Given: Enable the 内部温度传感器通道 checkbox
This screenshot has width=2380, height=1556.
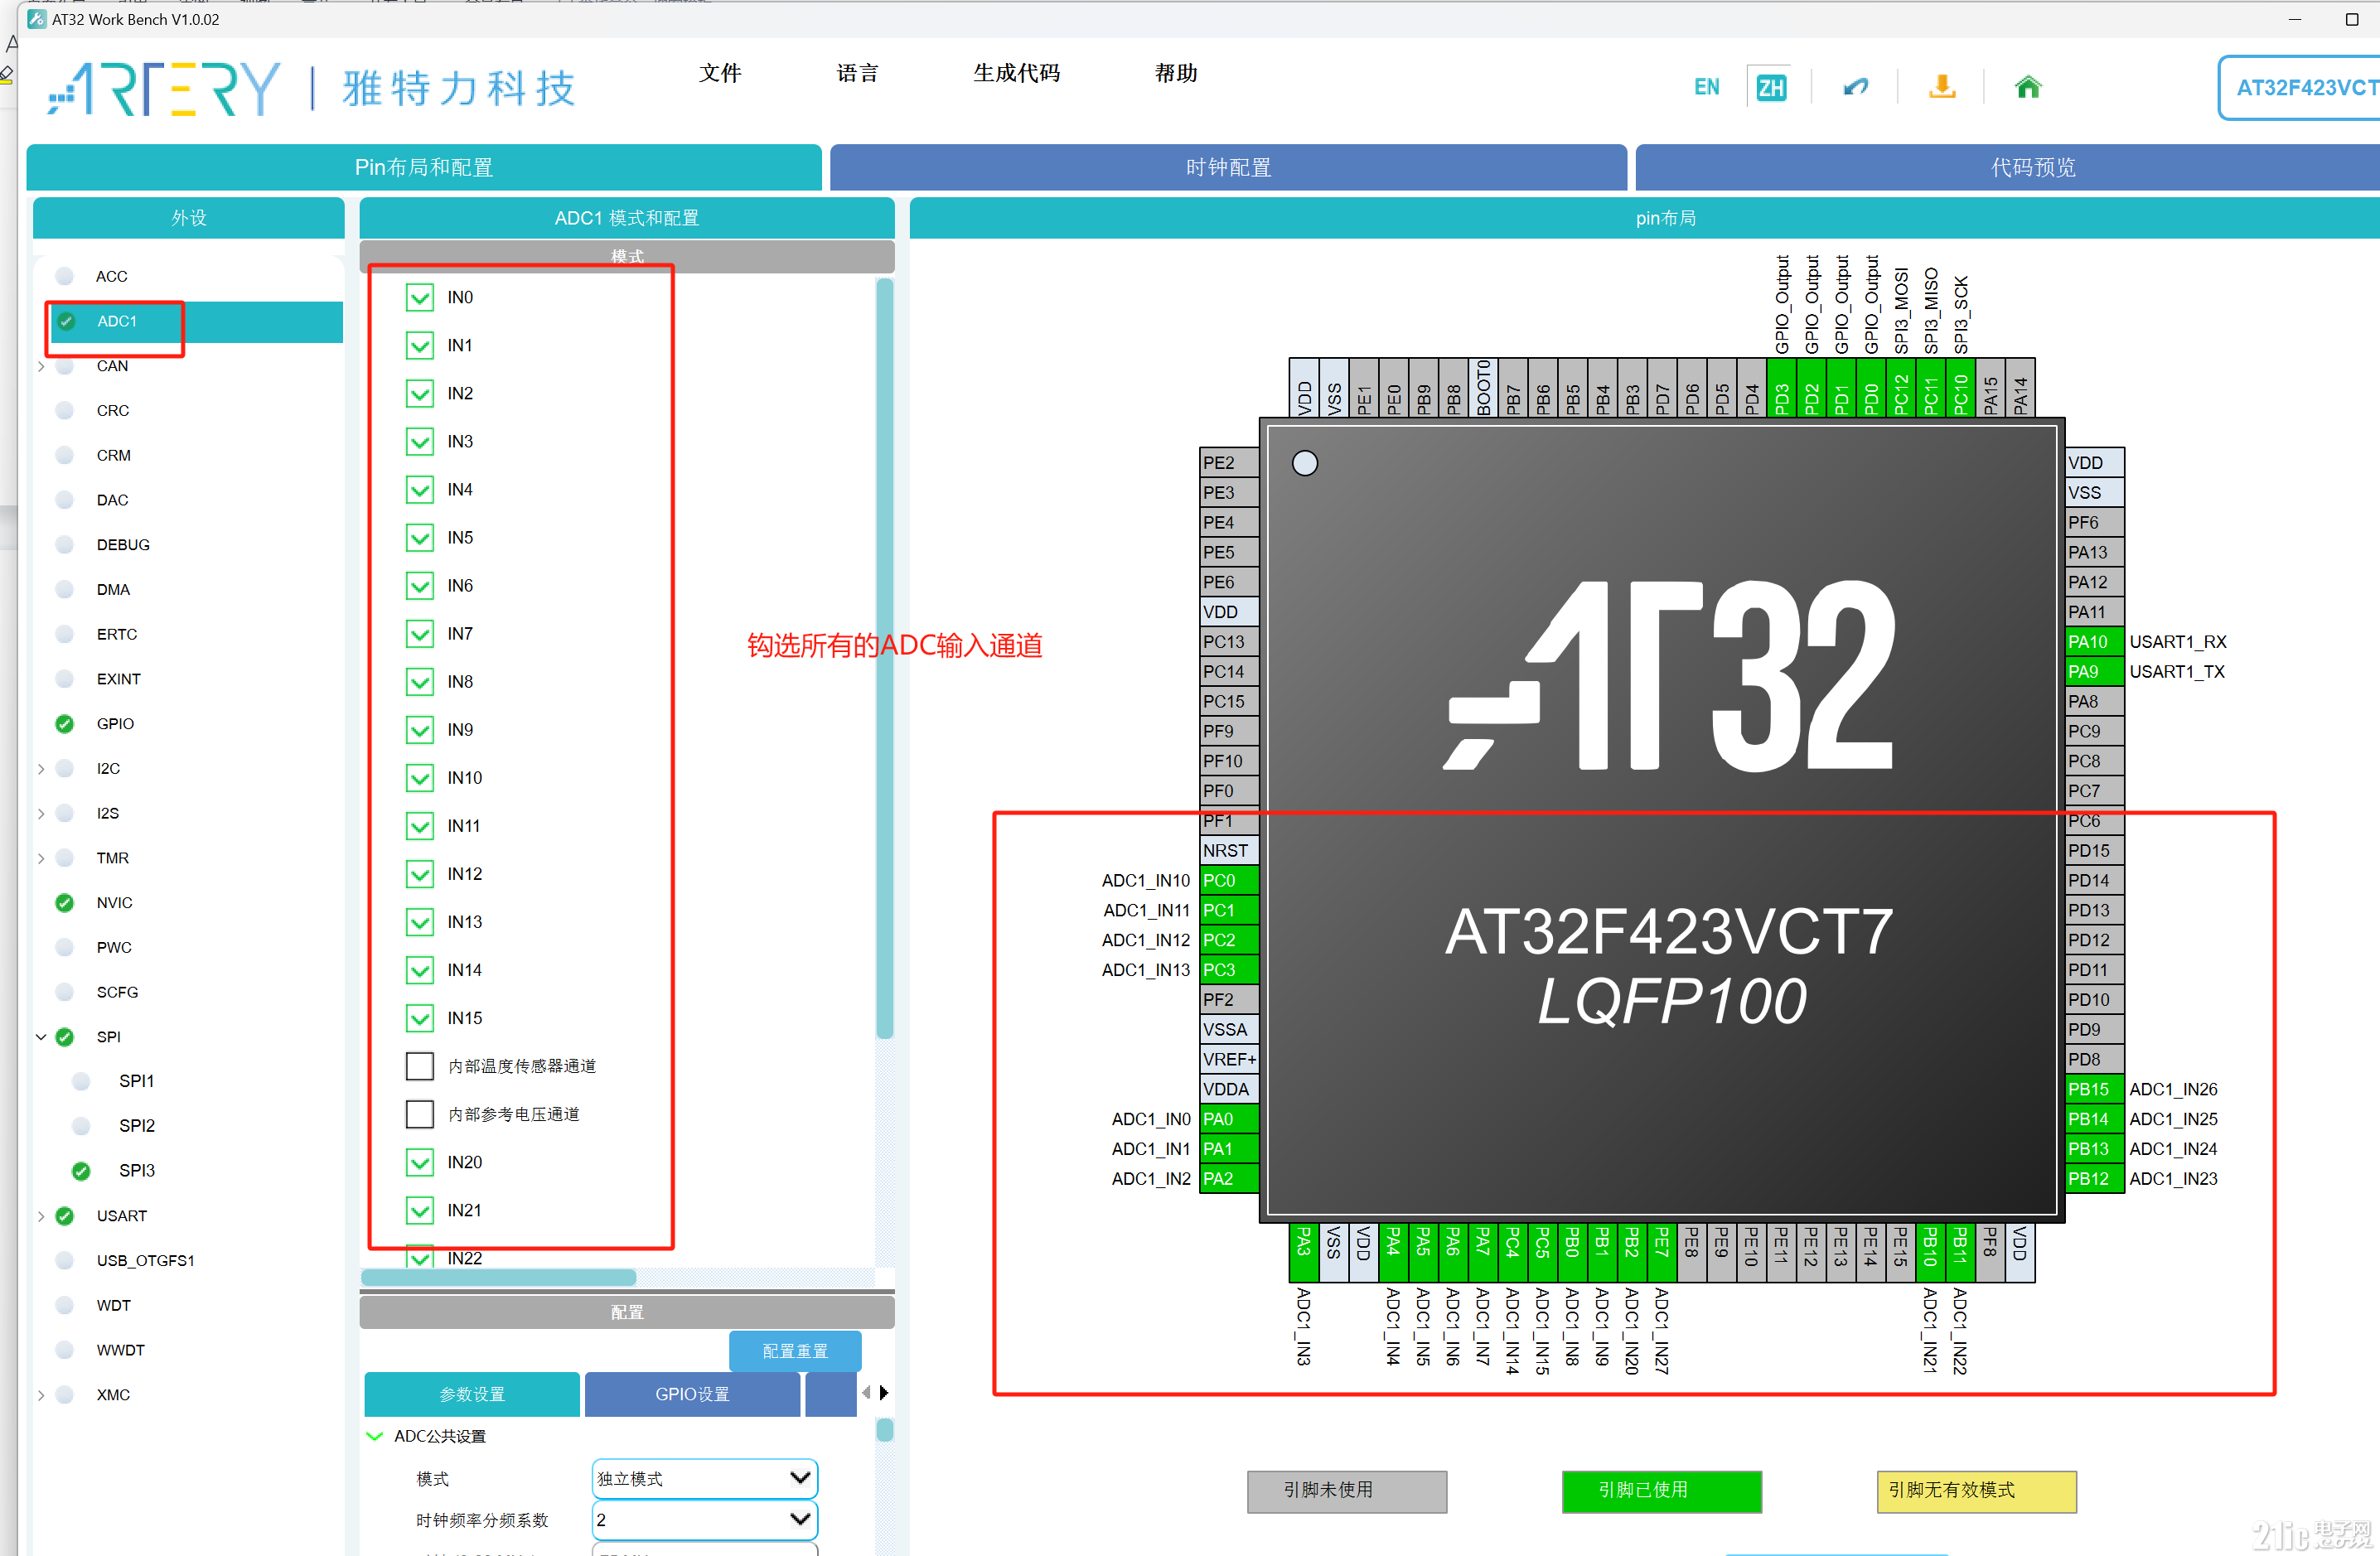Looking at the screenshot, I should tap(420, 1066).
